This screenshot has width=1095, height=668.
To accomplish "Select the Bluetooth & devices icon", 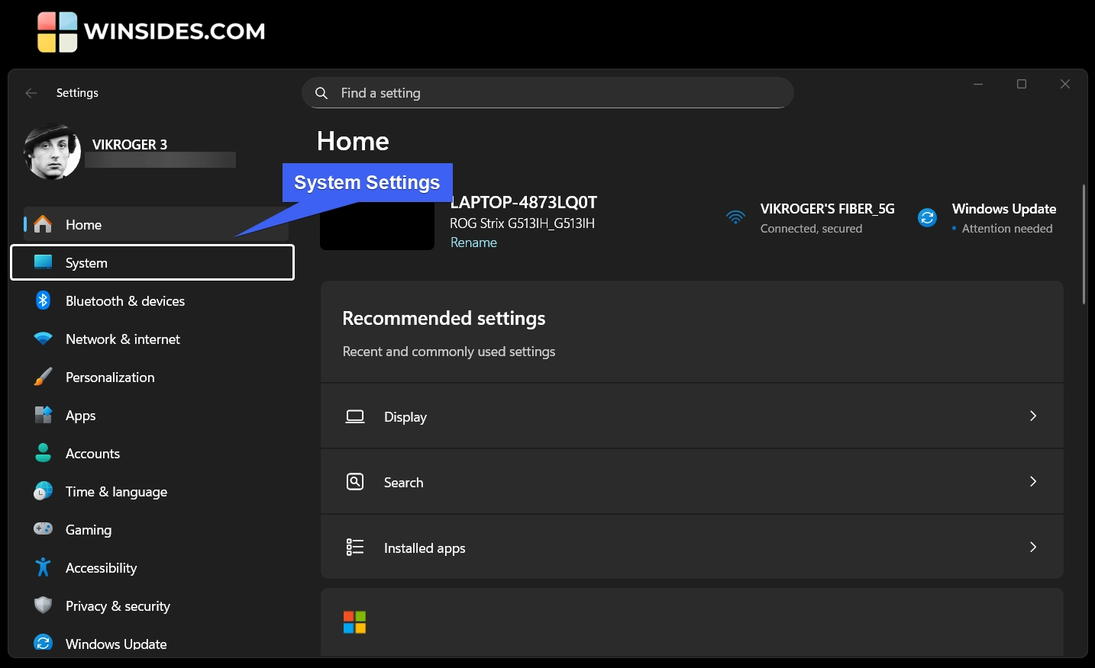I will pyautogui.click(x=44, y=300).
